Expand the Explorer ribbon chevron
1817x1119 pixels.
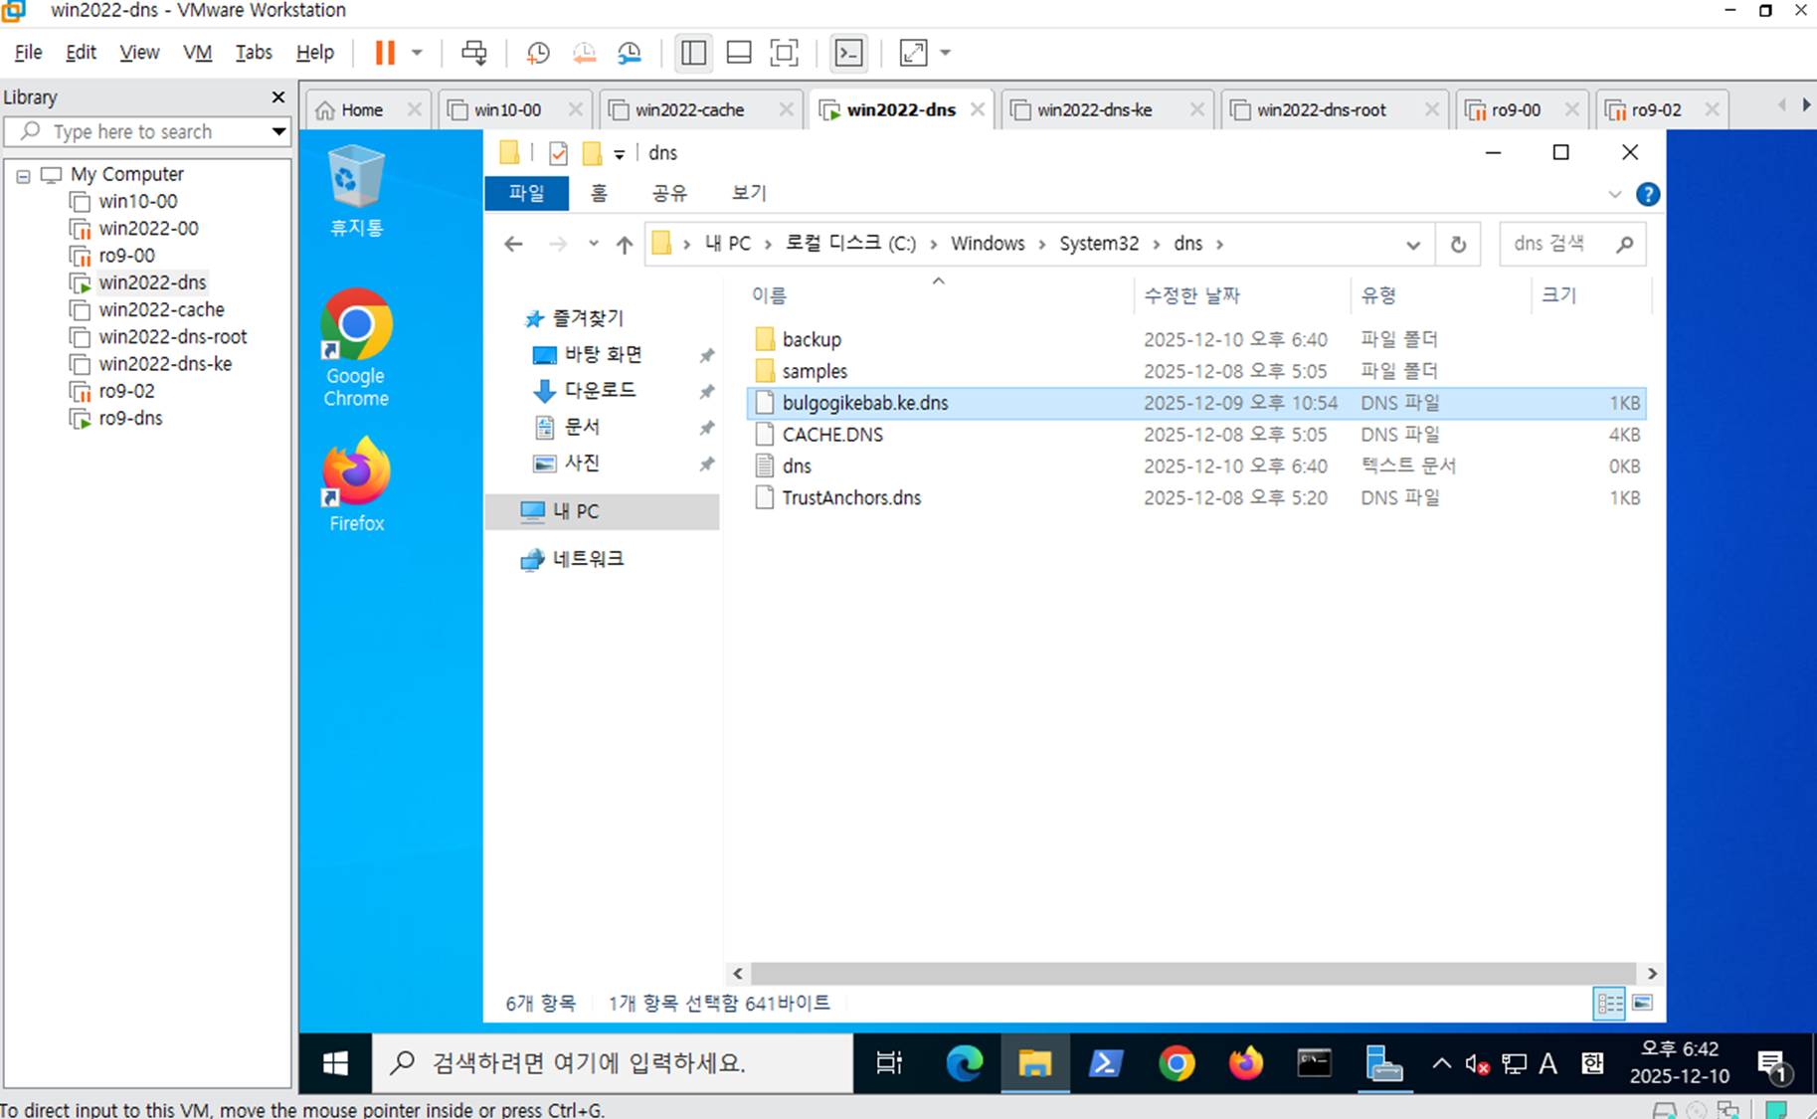[x=1614, y=194]
